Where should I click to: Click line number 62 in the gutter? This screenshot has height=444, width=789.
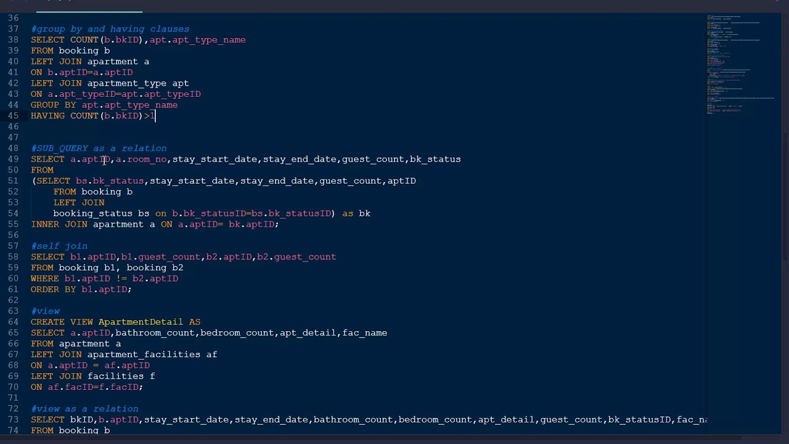(13, 300)
